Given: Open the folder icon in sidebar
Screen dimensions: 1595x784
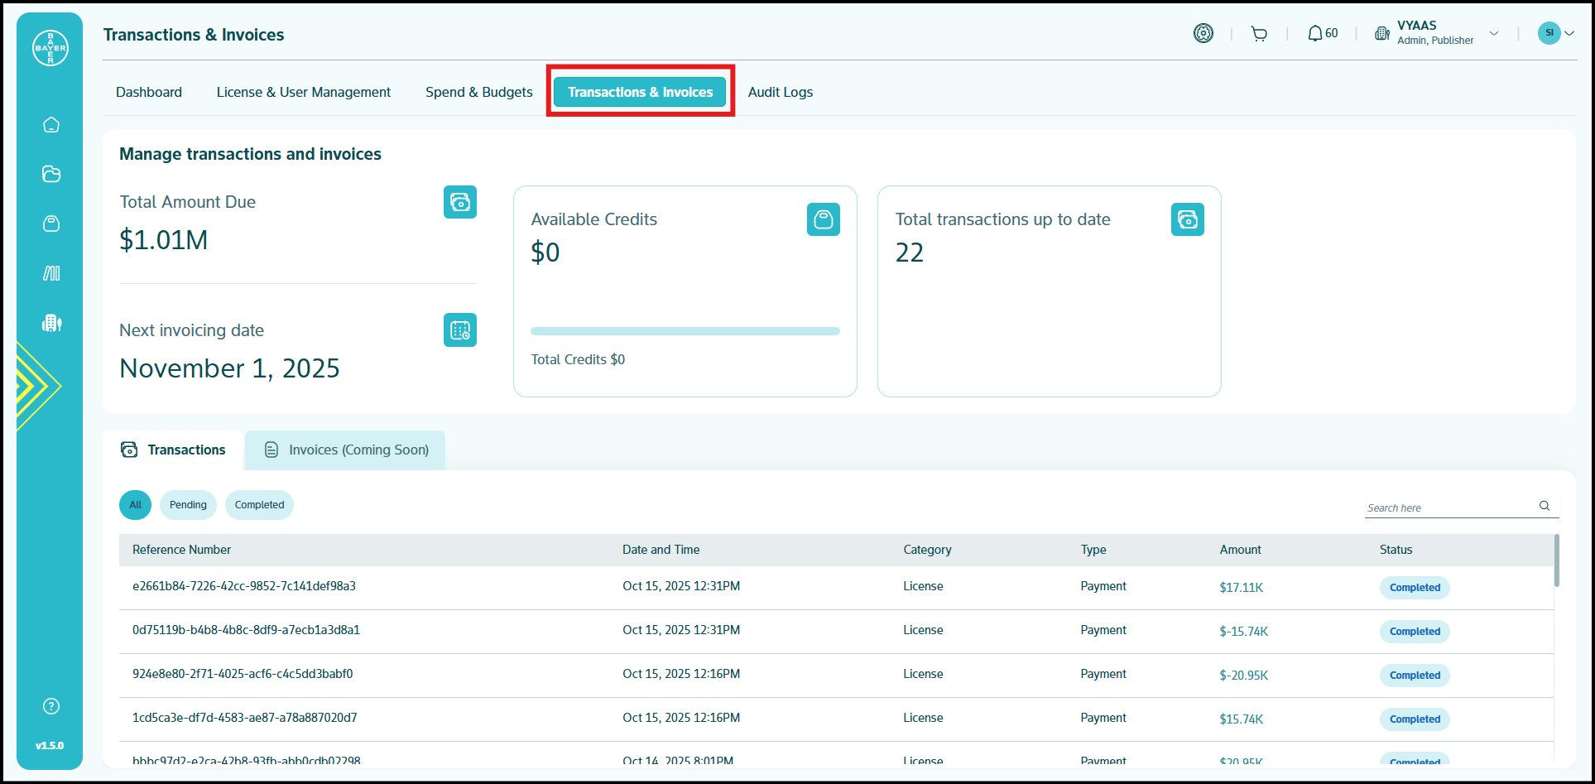Looking at the screenshot, I should point(51,174).
